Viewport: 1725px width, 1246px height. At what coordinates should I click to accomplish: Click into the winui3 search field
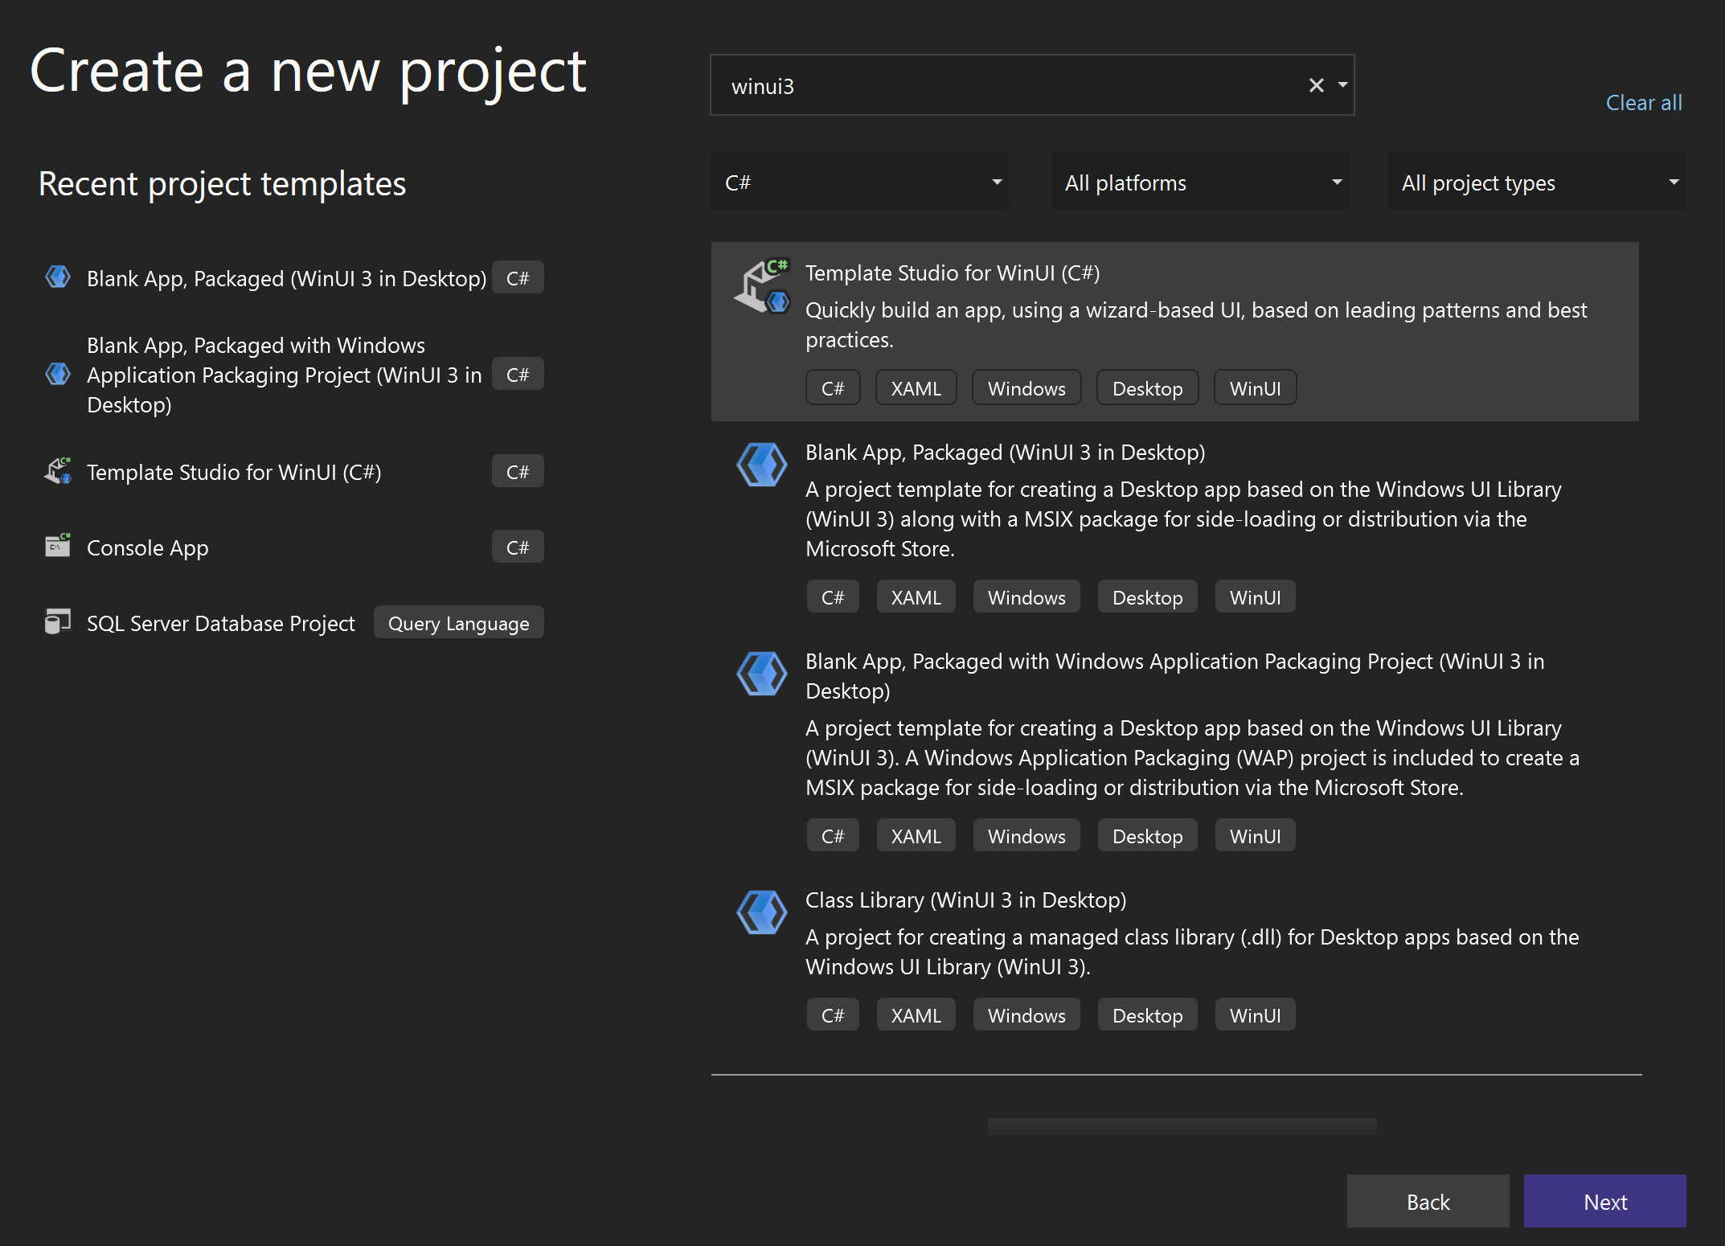coord(1005,86)
